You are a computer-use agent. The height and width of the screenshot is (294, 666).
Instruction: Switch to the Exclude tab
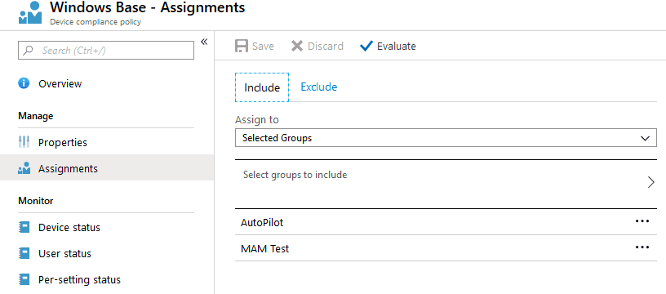[319, 87]
